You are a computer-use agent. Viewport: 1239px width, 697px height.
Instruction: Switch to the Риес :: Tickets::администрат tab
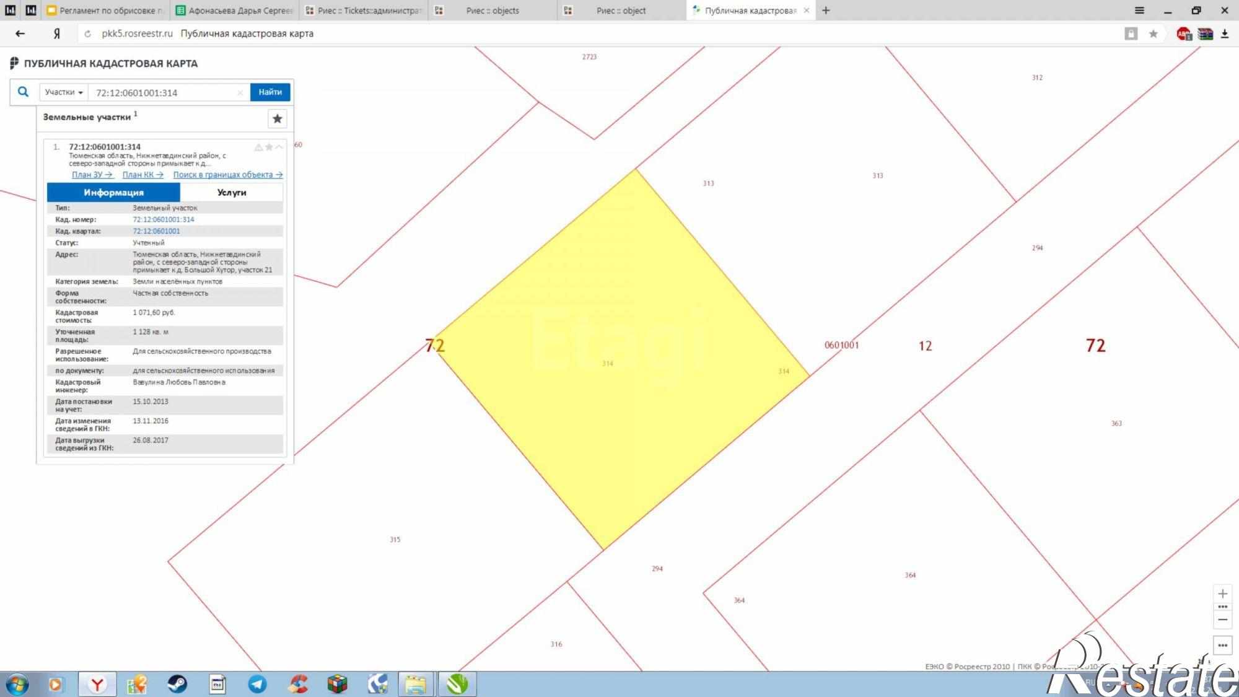[x=364, y=11]
